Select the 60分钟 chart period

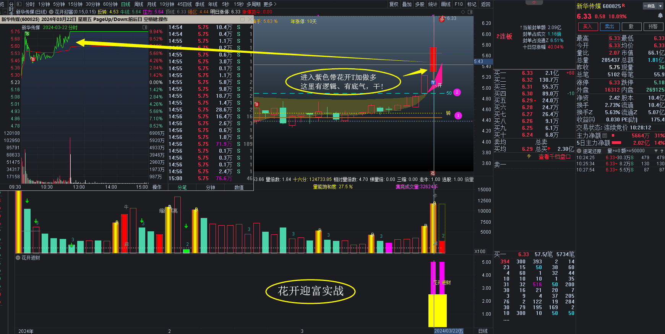coord(110,4)
